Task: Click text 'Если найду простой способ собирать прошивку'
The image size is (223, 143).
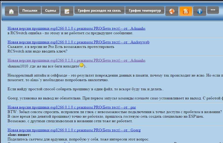Action: pos(49,89)
